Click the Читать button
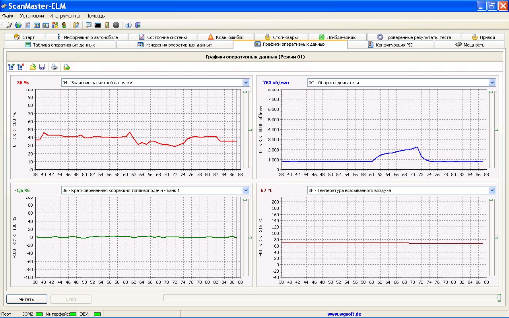The height and width of the screenshot is (318, 509). click(27, 299)
